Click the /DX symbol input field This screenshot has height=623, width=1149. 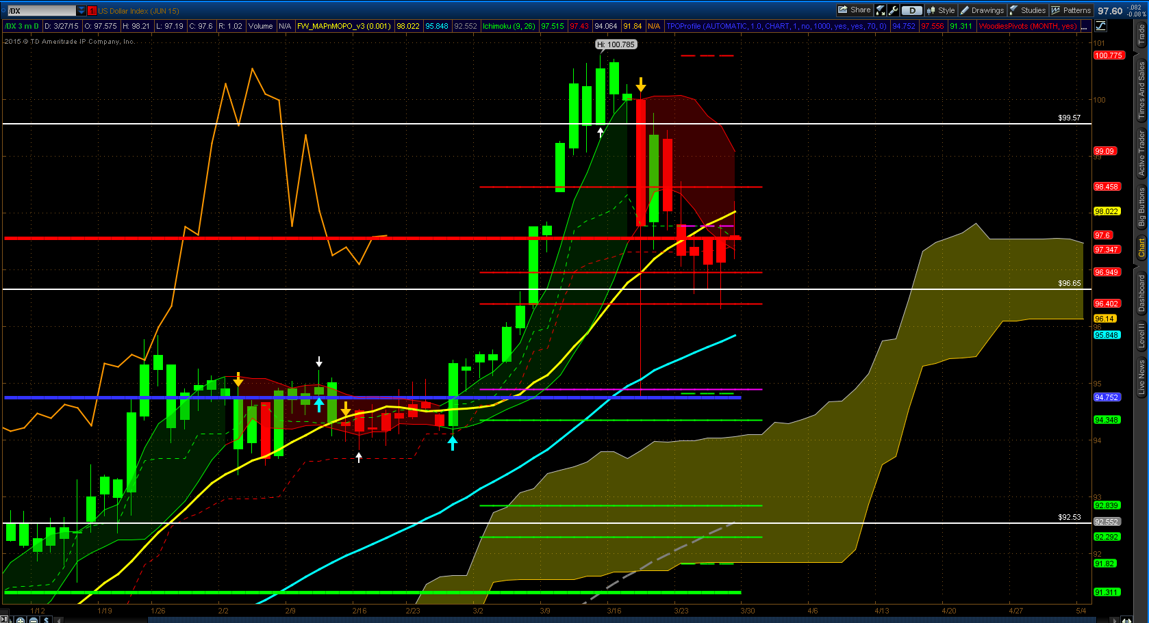pos(41,11)
